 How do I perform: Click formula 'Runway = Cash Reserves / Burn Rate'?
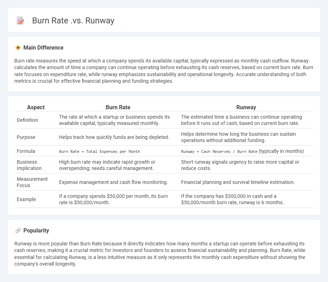tap(219, 151)
